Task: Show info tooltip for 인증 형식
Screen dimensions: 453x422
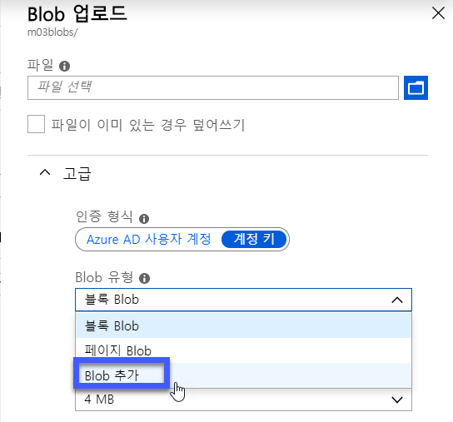Action: tap(144, 219)
